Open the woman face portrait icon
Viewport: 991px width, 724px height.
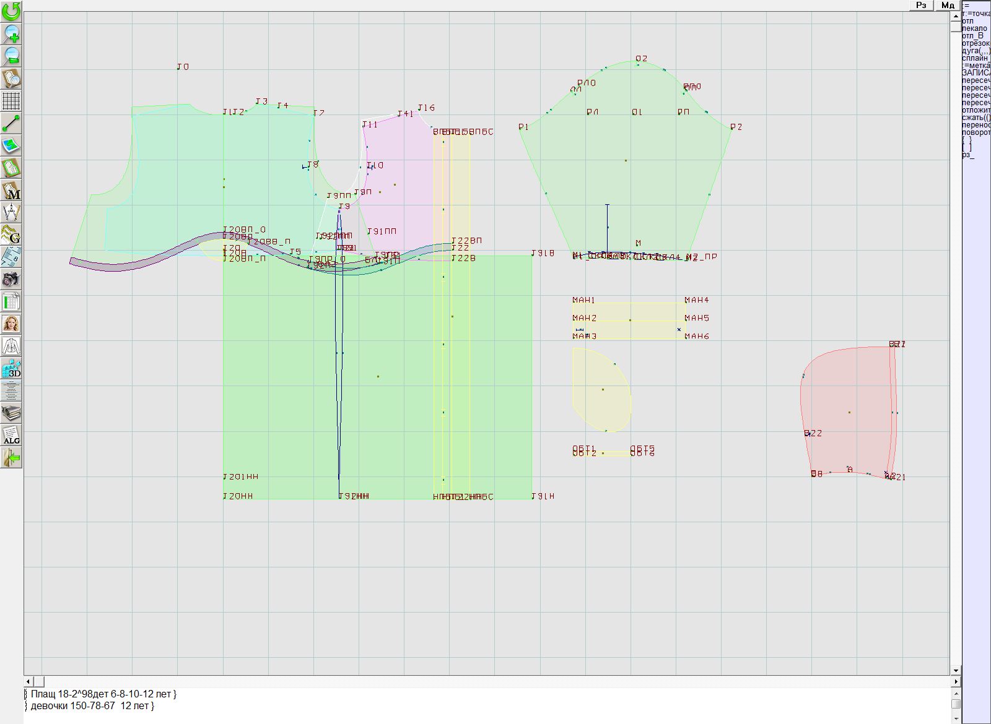click(x=11, y=324)
